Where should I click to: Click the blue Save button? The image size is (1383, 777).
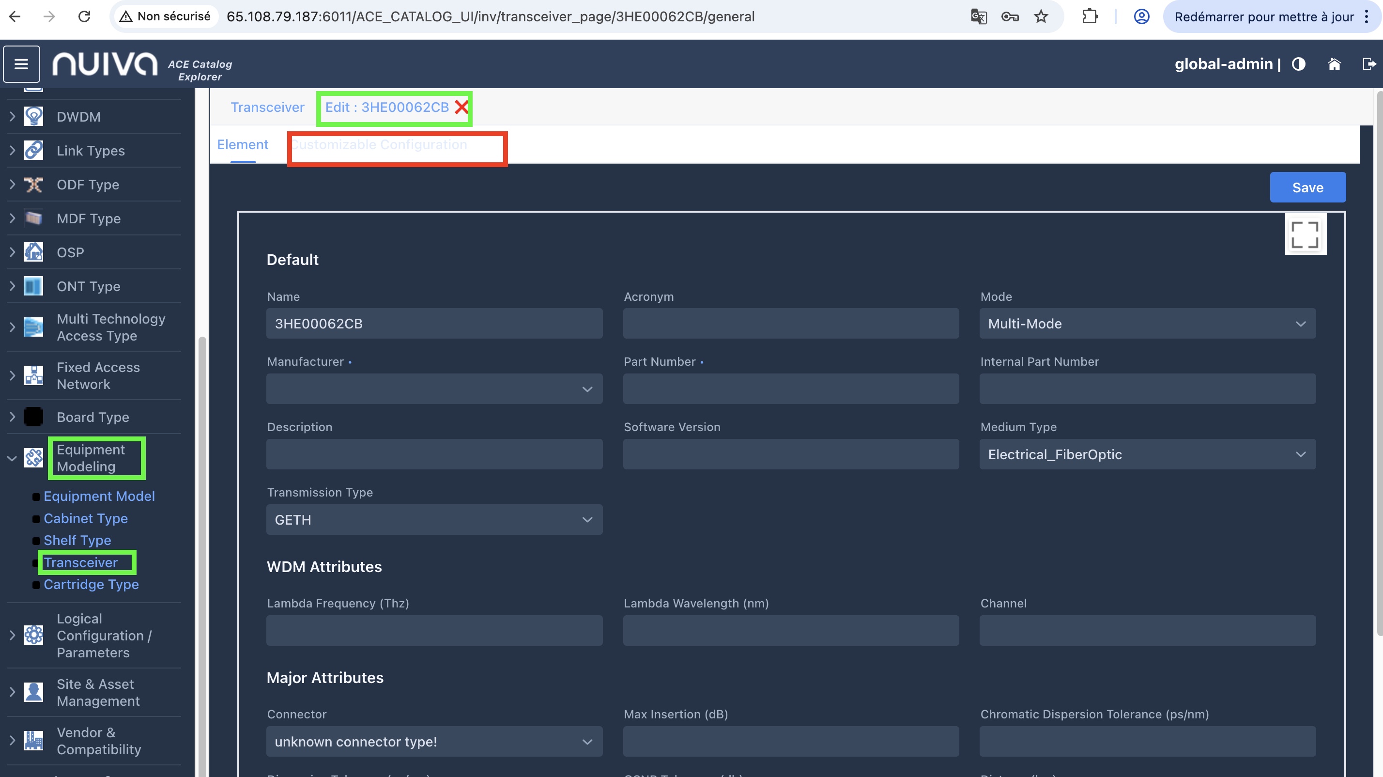pyautogui.click(x=1307, y=187)
